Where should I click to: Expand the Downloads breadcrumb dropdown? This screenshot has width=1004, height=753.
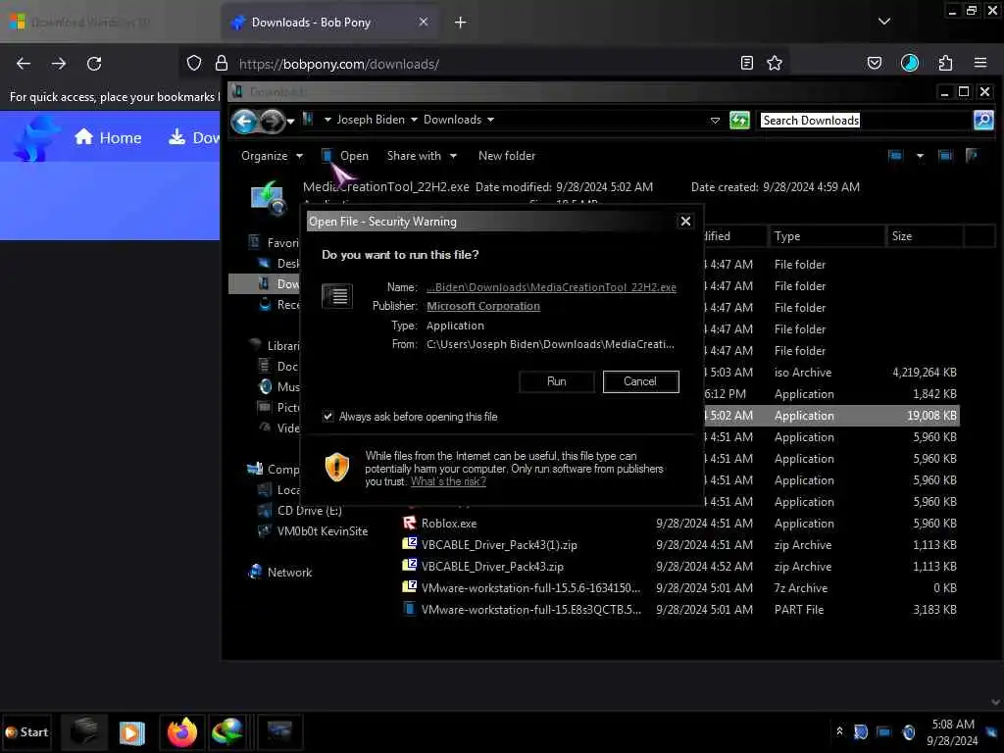coord(490,120)
